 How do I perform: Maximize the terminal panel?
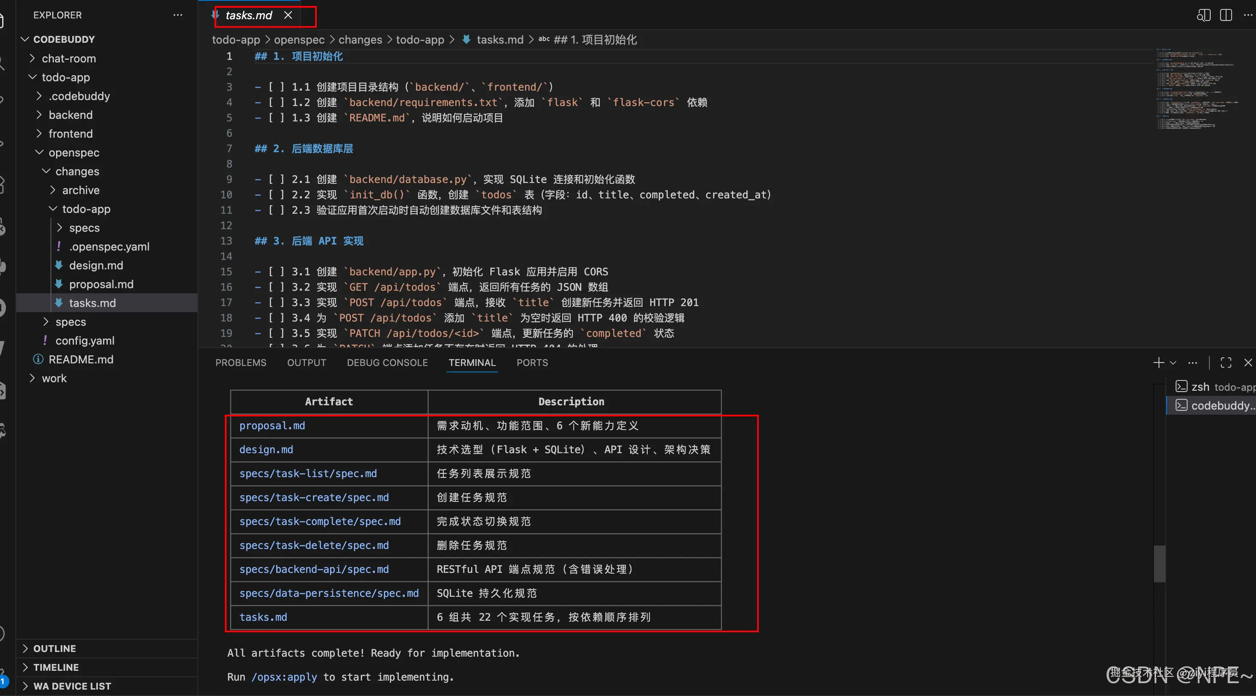click(x=1226, y=363)
